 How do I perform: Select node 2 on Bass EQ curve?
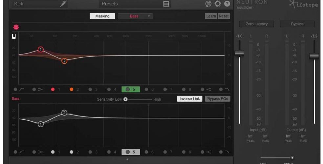click(x=64, y=113)
